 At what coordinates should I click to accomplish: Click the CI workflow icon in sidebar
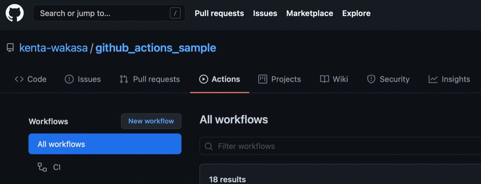[x=42, y=167]
